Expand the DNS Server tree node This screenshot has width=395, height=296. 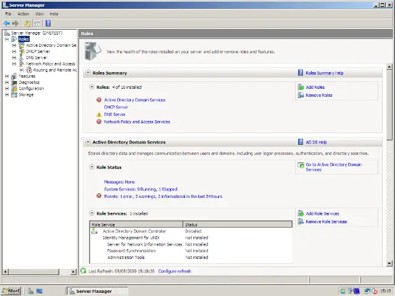coord(14,57)
